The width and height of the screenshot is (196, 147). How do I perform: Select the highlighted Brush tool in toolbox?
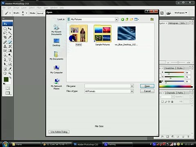[x=10, y=42]
